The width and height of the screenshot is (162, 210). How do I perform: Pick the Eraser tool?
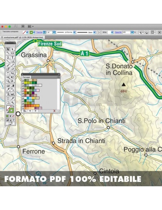pos(13,69)
